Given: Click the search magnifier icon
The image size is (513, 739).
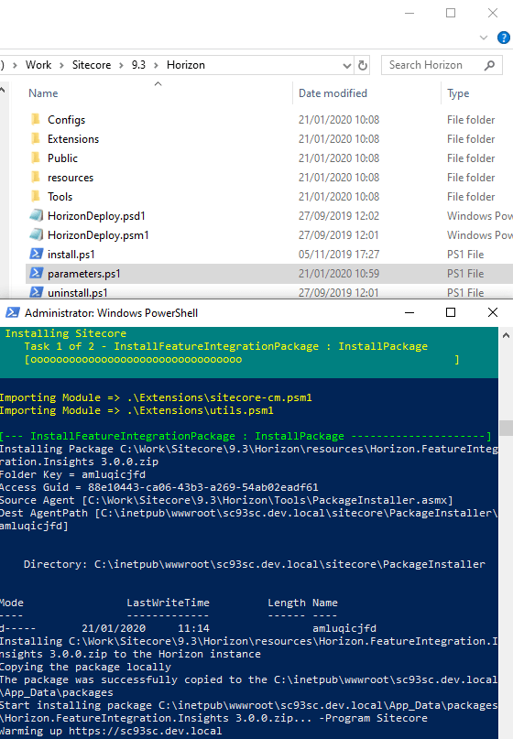Looking at the screenshot, I should [489, 65].
